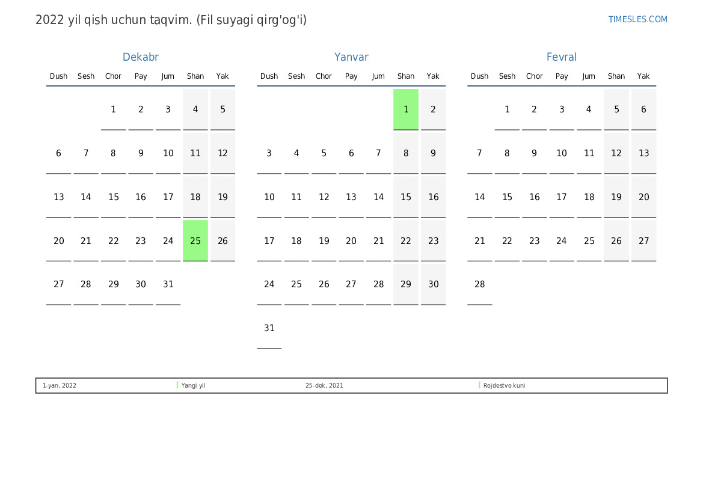Click the green swatch beside Rojdestvo kuni
Screen dimensions: 703x497
tap(479, 385)
